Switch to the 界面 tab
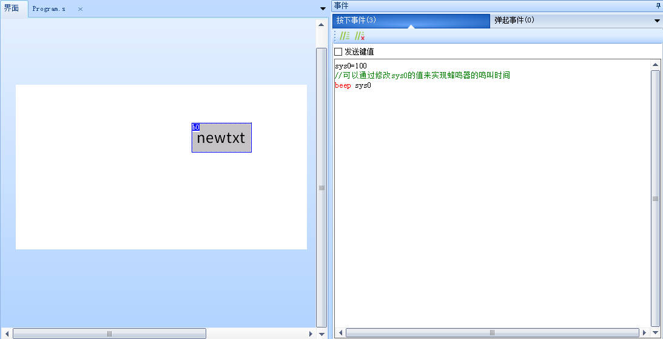Screen dimensions: 663x339 point(12,8)
